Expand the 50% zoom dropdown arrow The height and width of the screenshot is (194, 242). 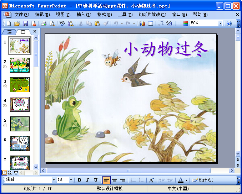click(x=220, y=23)
